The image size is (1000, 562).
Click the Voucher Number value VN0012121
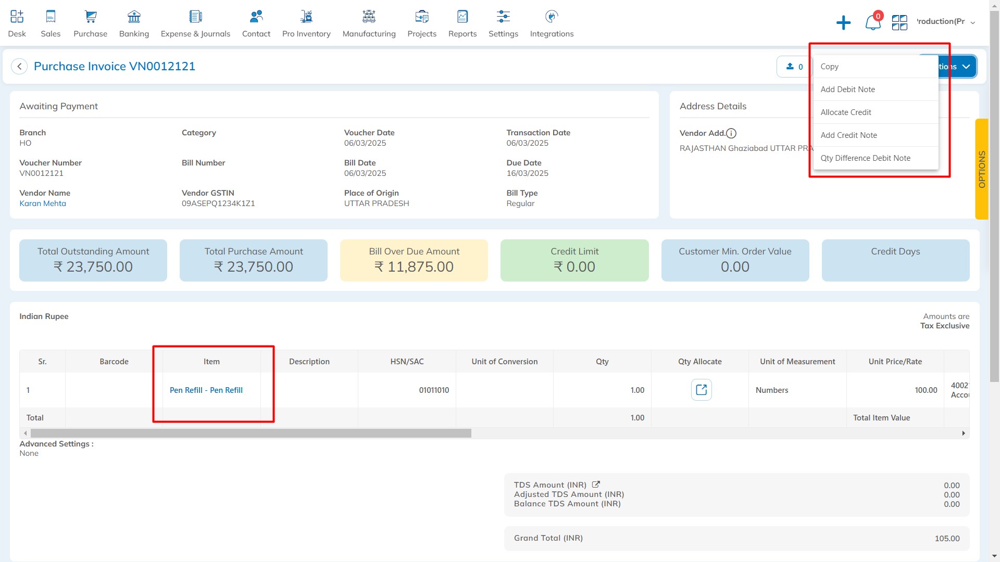[41, 173]
